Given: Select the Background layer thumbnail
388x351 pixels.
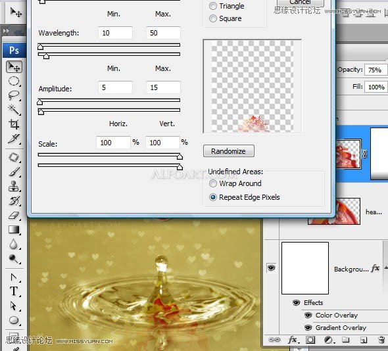Looking at the screenshot, I should pyautogui.click(x=305, y=268).
